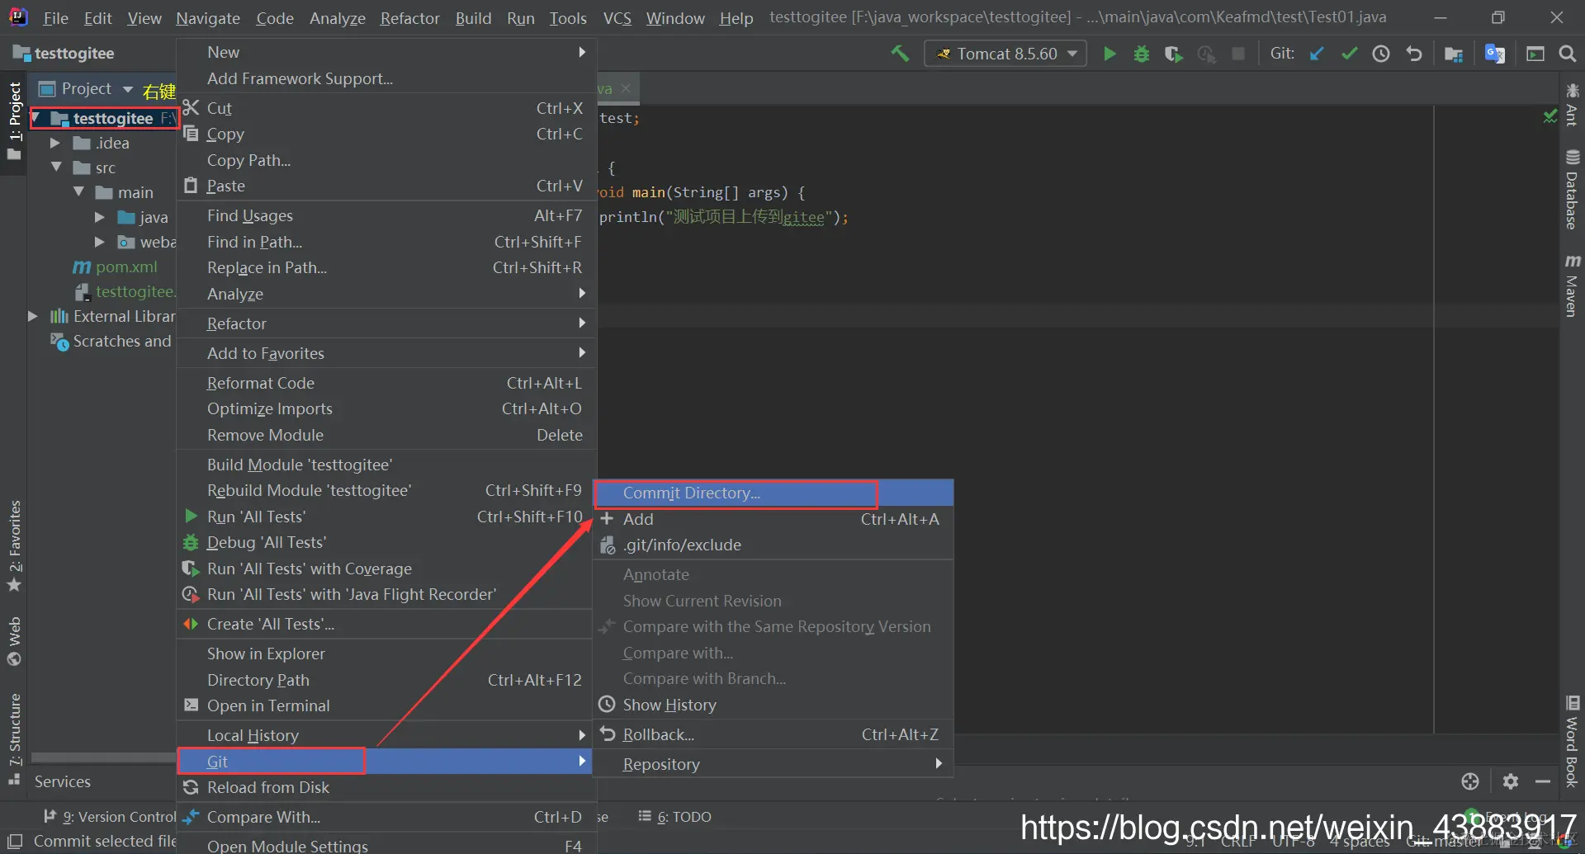Click the Services panel gear settings icon

(1510, 781)
